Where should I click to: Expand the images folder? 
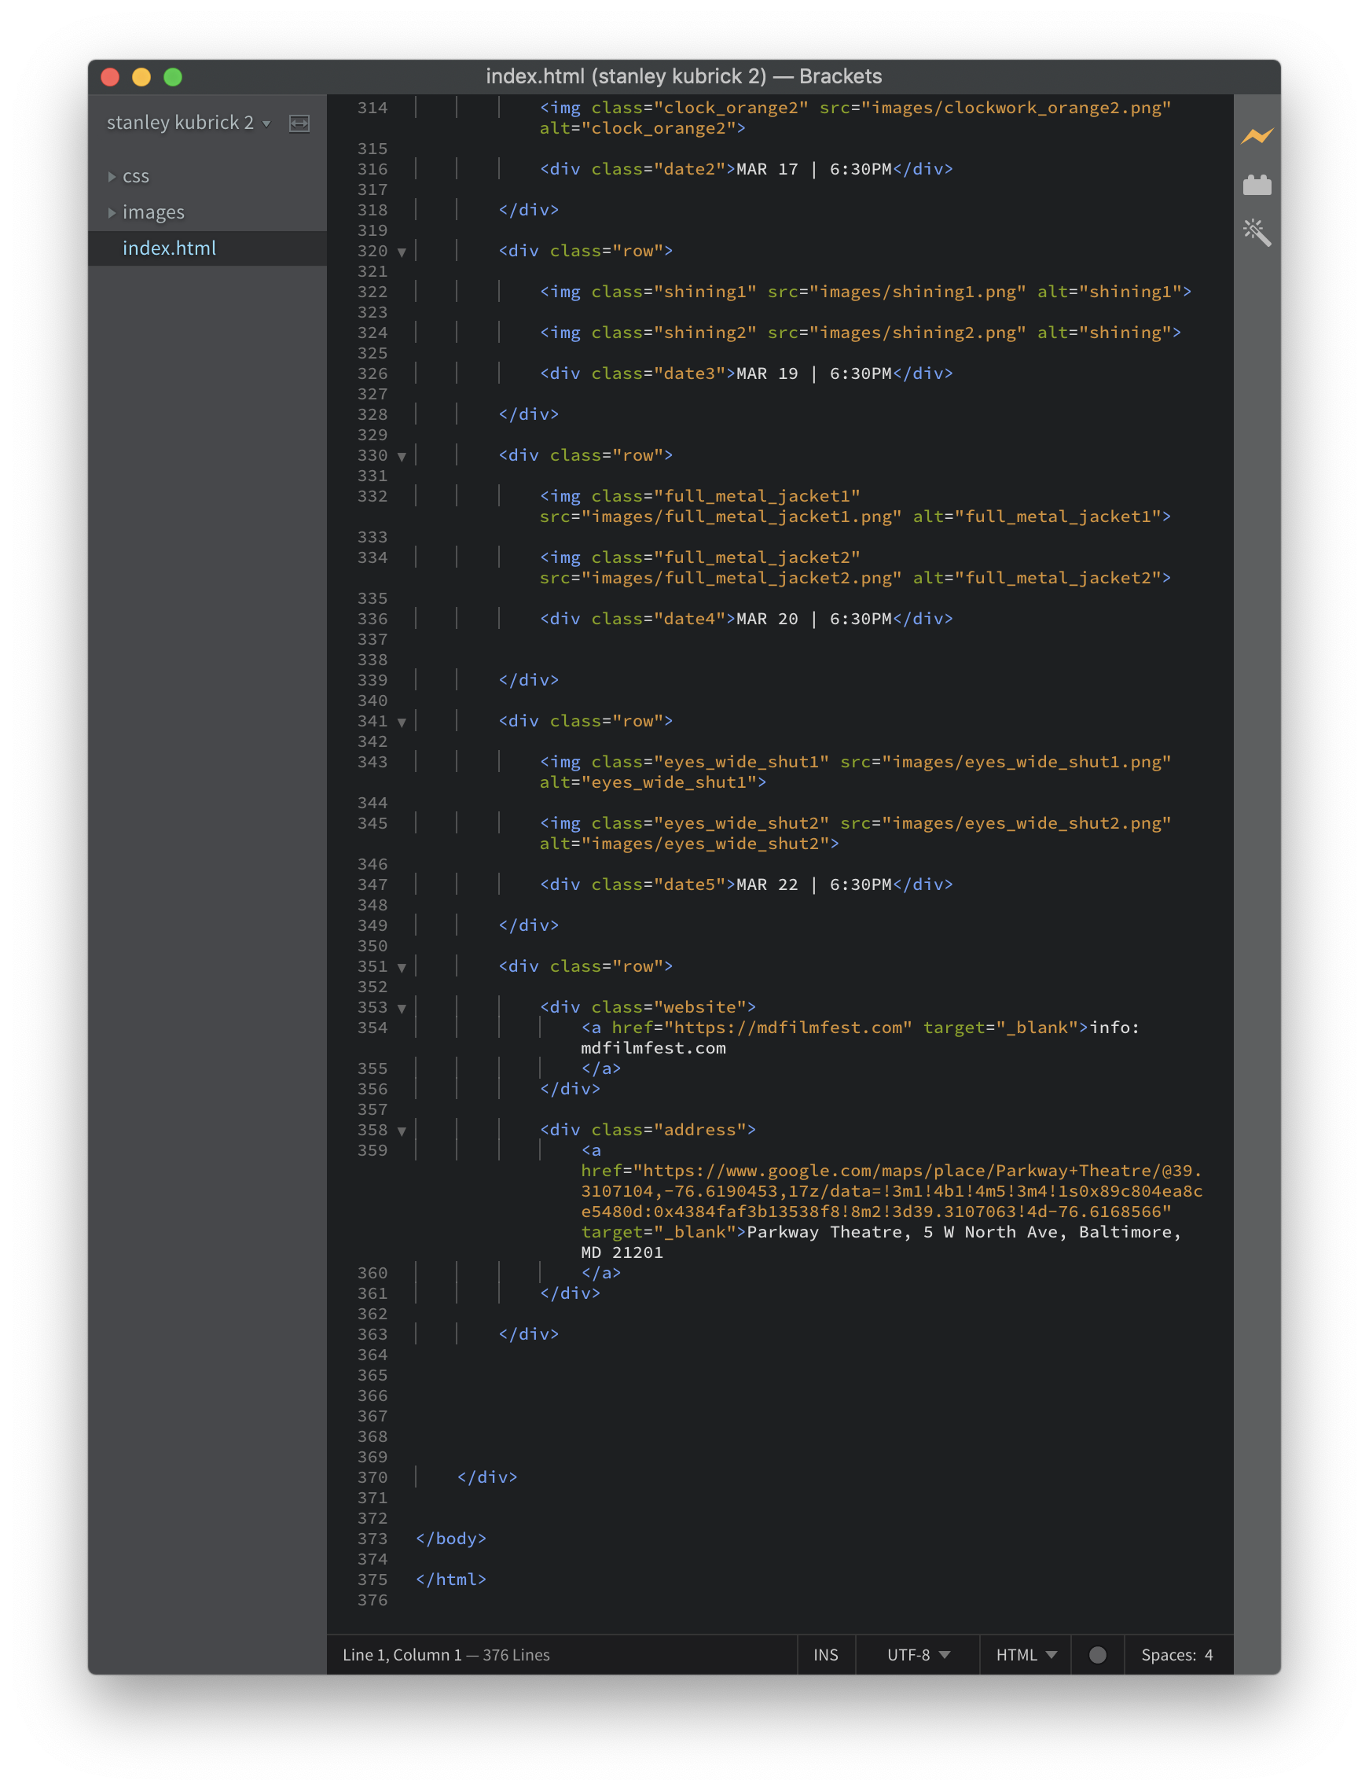pyautogui.click(x=112, y=212)
